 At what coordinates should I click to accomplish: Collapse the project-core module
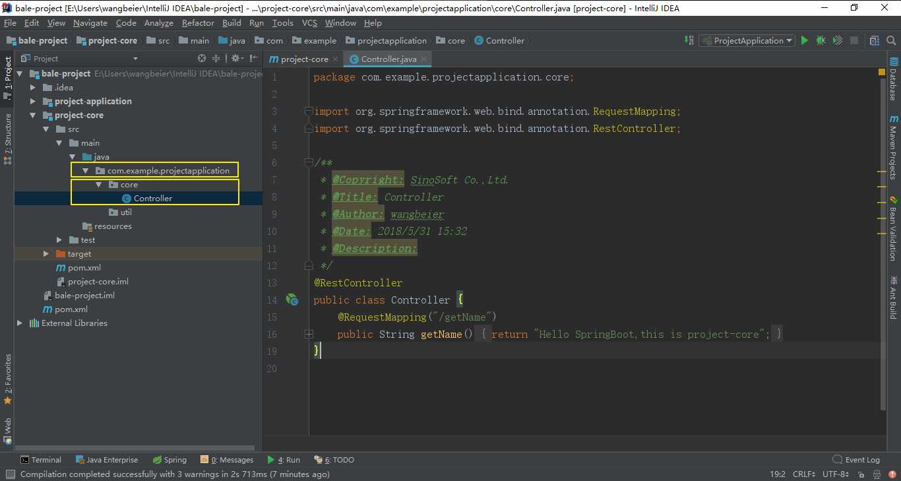click(33, 115)
